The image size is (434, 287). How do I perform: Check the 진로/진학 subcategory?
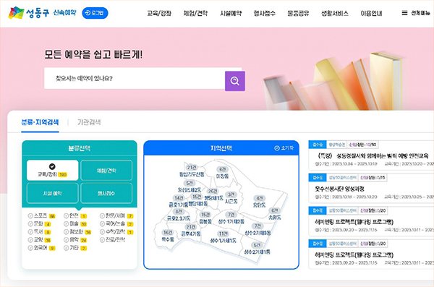[112, 240]
